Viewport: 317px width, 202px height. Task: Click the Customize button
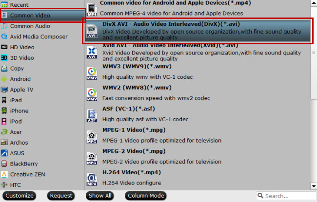tap(20, 196)
